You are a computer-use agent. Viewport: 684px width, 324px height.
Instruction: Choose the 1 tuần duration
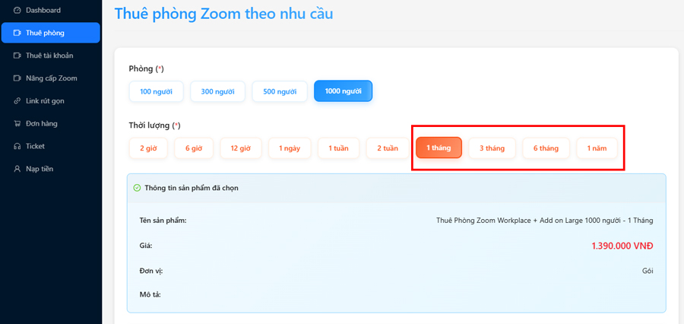pos(338,148)
